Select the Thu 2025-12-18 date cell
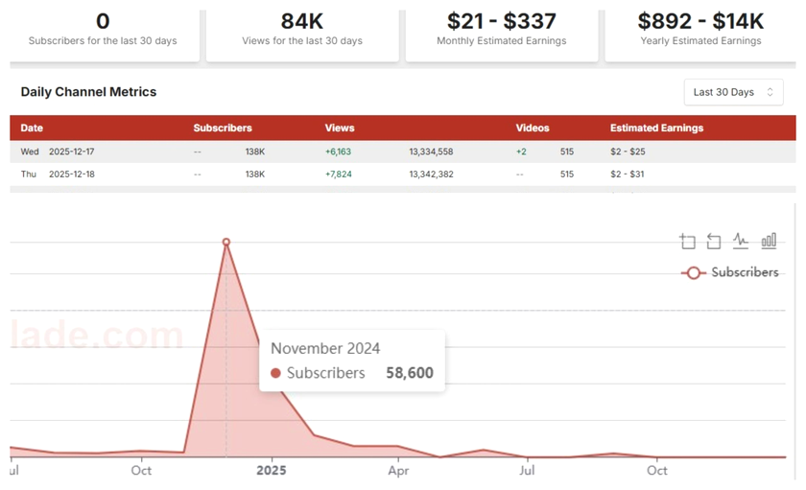This screenshot has height=490, width=806. click(59, 175)
